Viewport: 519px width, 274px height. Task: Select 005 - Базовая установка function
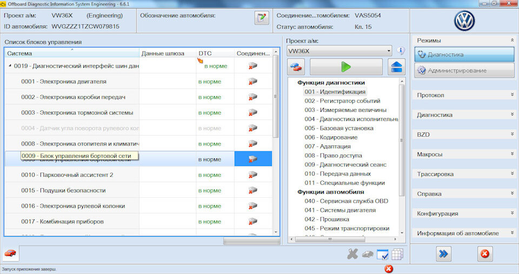[x=338, y=128]
